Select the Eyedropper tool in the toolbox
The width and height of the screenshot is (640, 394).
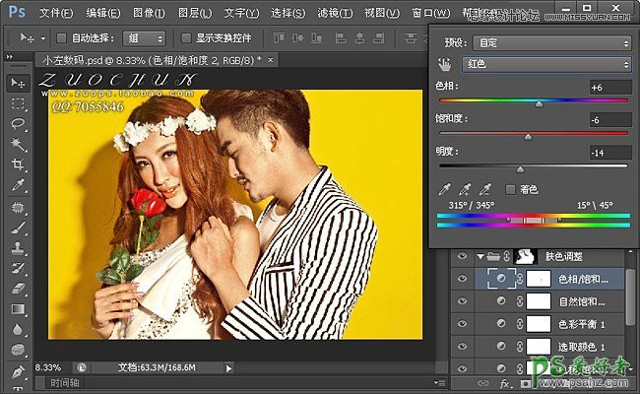tap(18, 185)
